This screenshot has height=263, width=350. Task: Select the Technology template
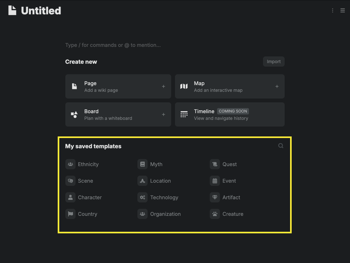tap(164, 197)
